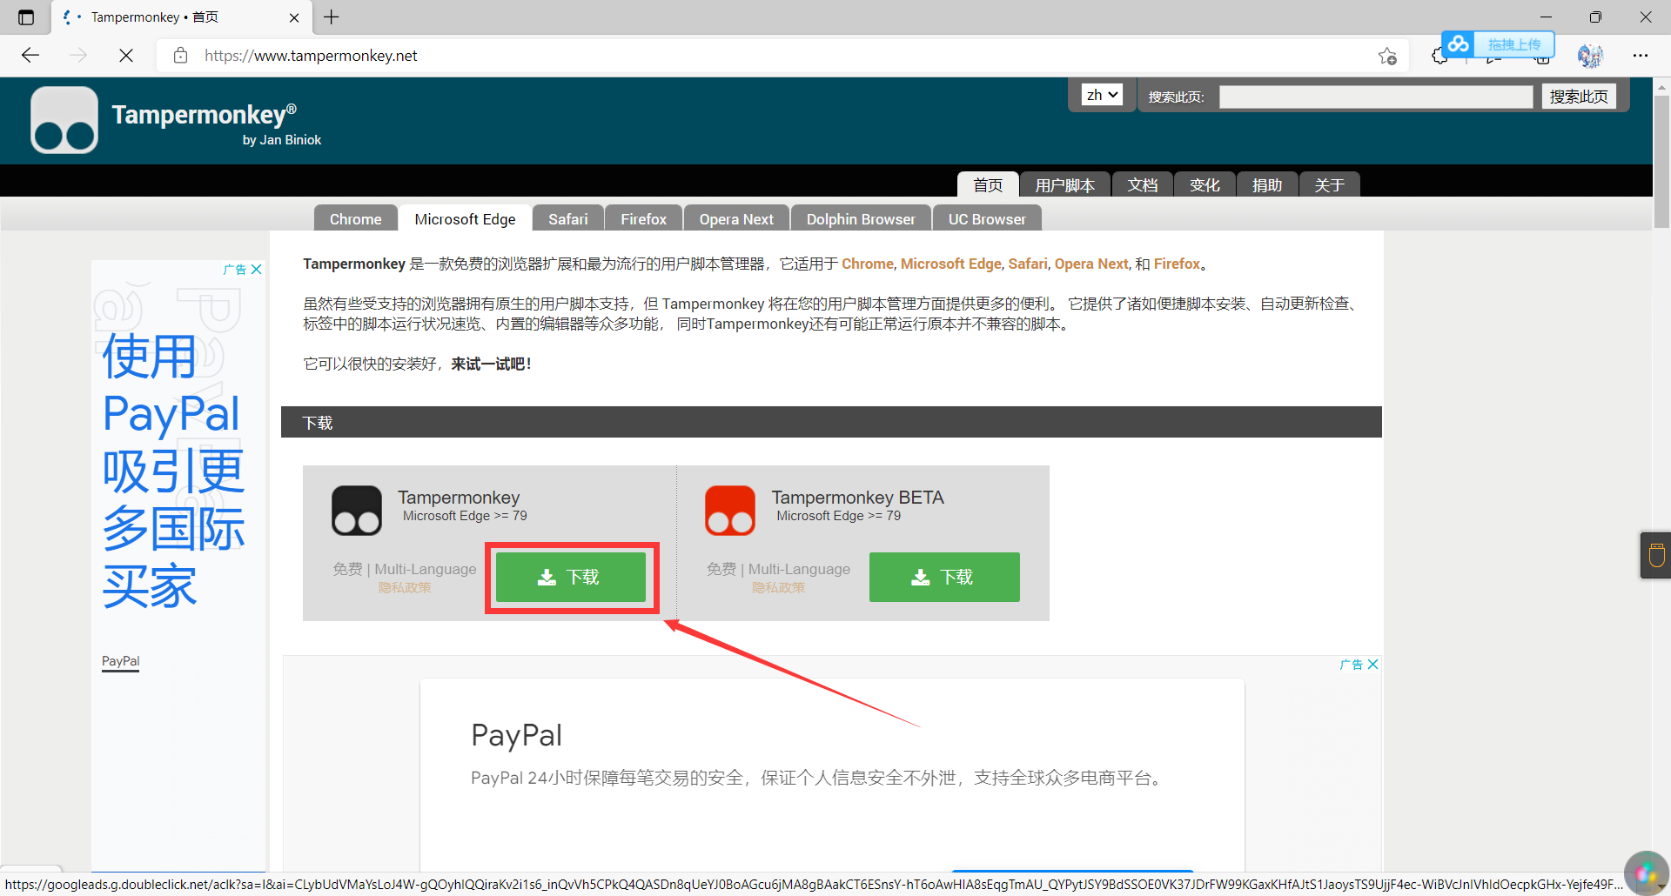This screenshot has width=1671, height=896.
Task: Open the profile avatar picture
Action: [1589, 56]
